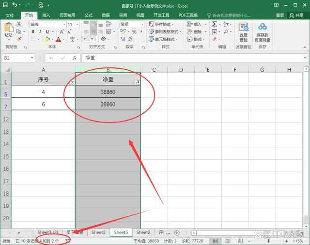The image size is (310, 245).
Task: Switch to Page Layout view in status bar
Action: [x=228, y=241]
